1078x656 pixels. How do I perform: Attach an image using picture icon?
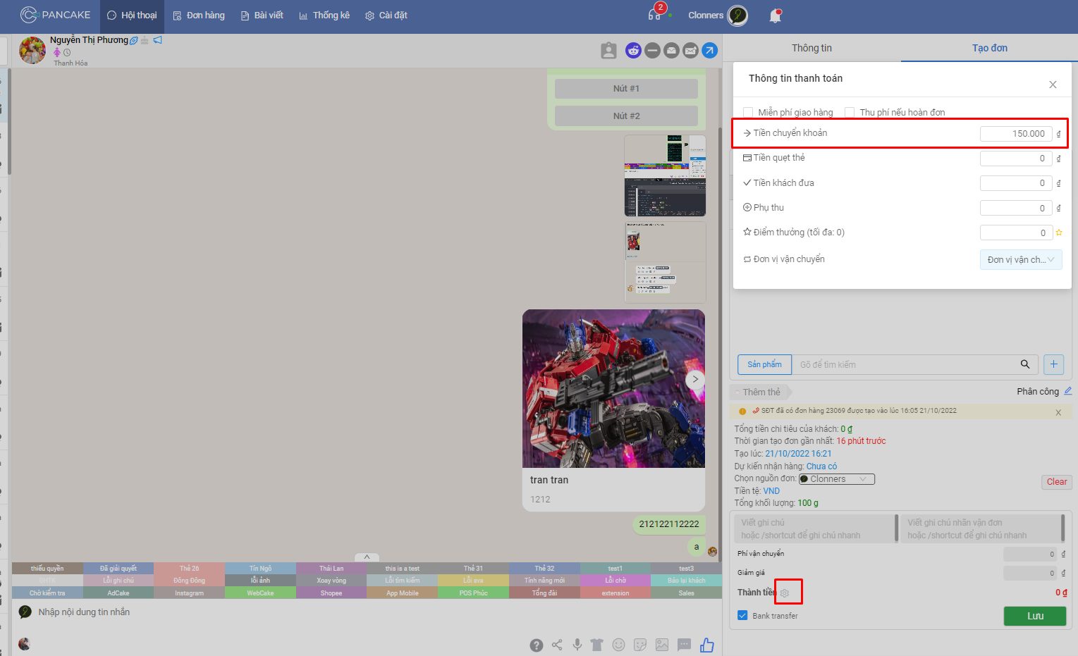point(661,645)
